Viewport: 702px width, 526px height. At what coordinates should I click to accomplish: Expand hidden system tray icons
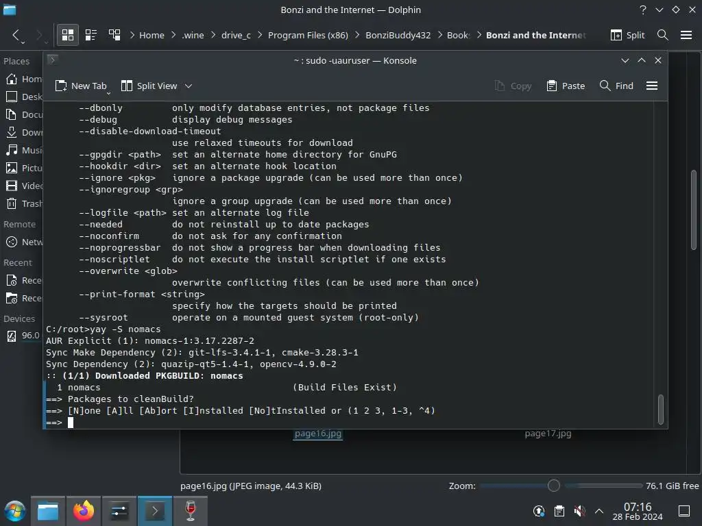tap(599, 511)
